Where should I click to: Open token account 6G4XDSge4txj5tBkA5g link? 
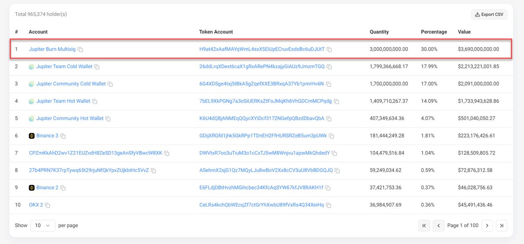tap(262, 84)
